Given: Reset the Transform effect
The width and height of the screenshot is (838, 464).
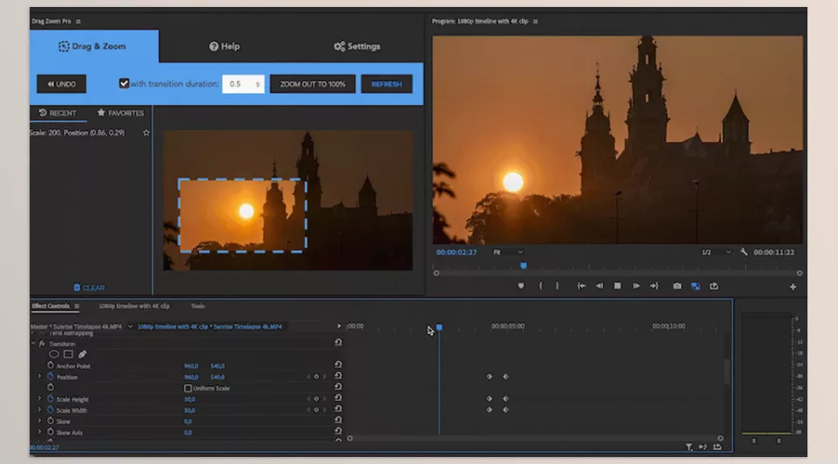Looking at the screenshot, I should [x=339, y=342].
